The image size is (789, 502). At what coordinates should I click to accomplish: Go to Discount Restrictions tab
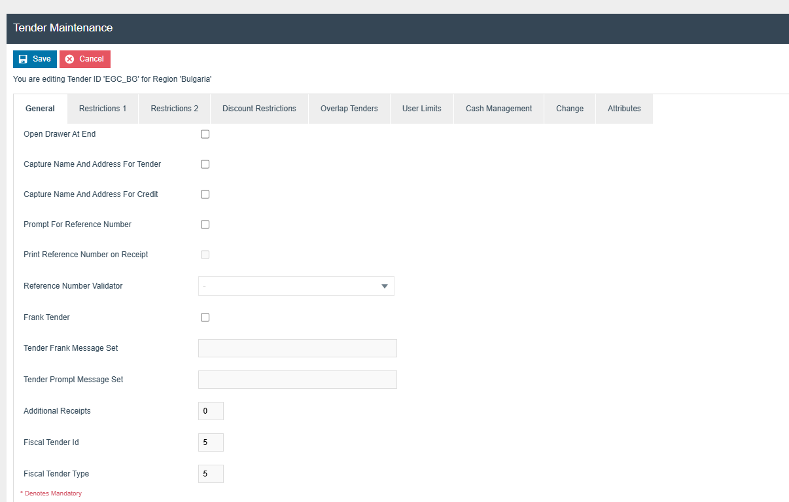pyautogui.click(x=259, y=109)
